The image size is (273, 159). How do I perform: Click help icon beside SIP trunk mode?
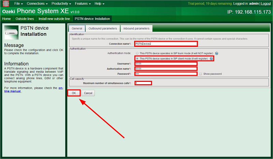[217, 53]
